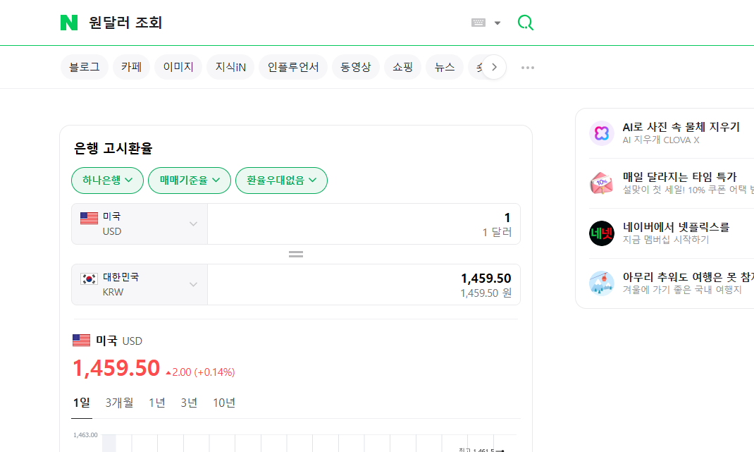This screenshot has width=754, height=452.
Task: Switch to the 블로그 tab
Action: click(84, 66)
